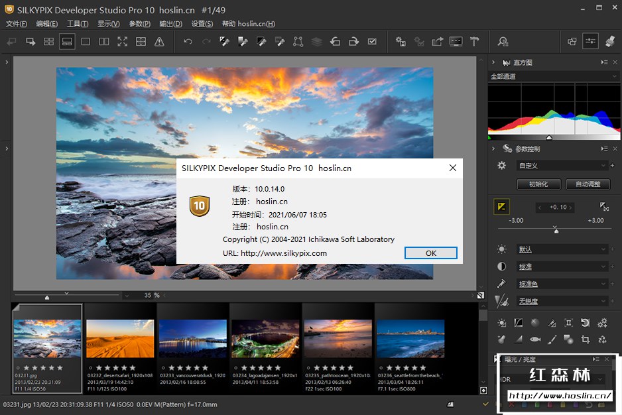Open the 全部通道 histogram channel dropdown
The height and width of the screenshot is (415, 622).
coord(552,76)
